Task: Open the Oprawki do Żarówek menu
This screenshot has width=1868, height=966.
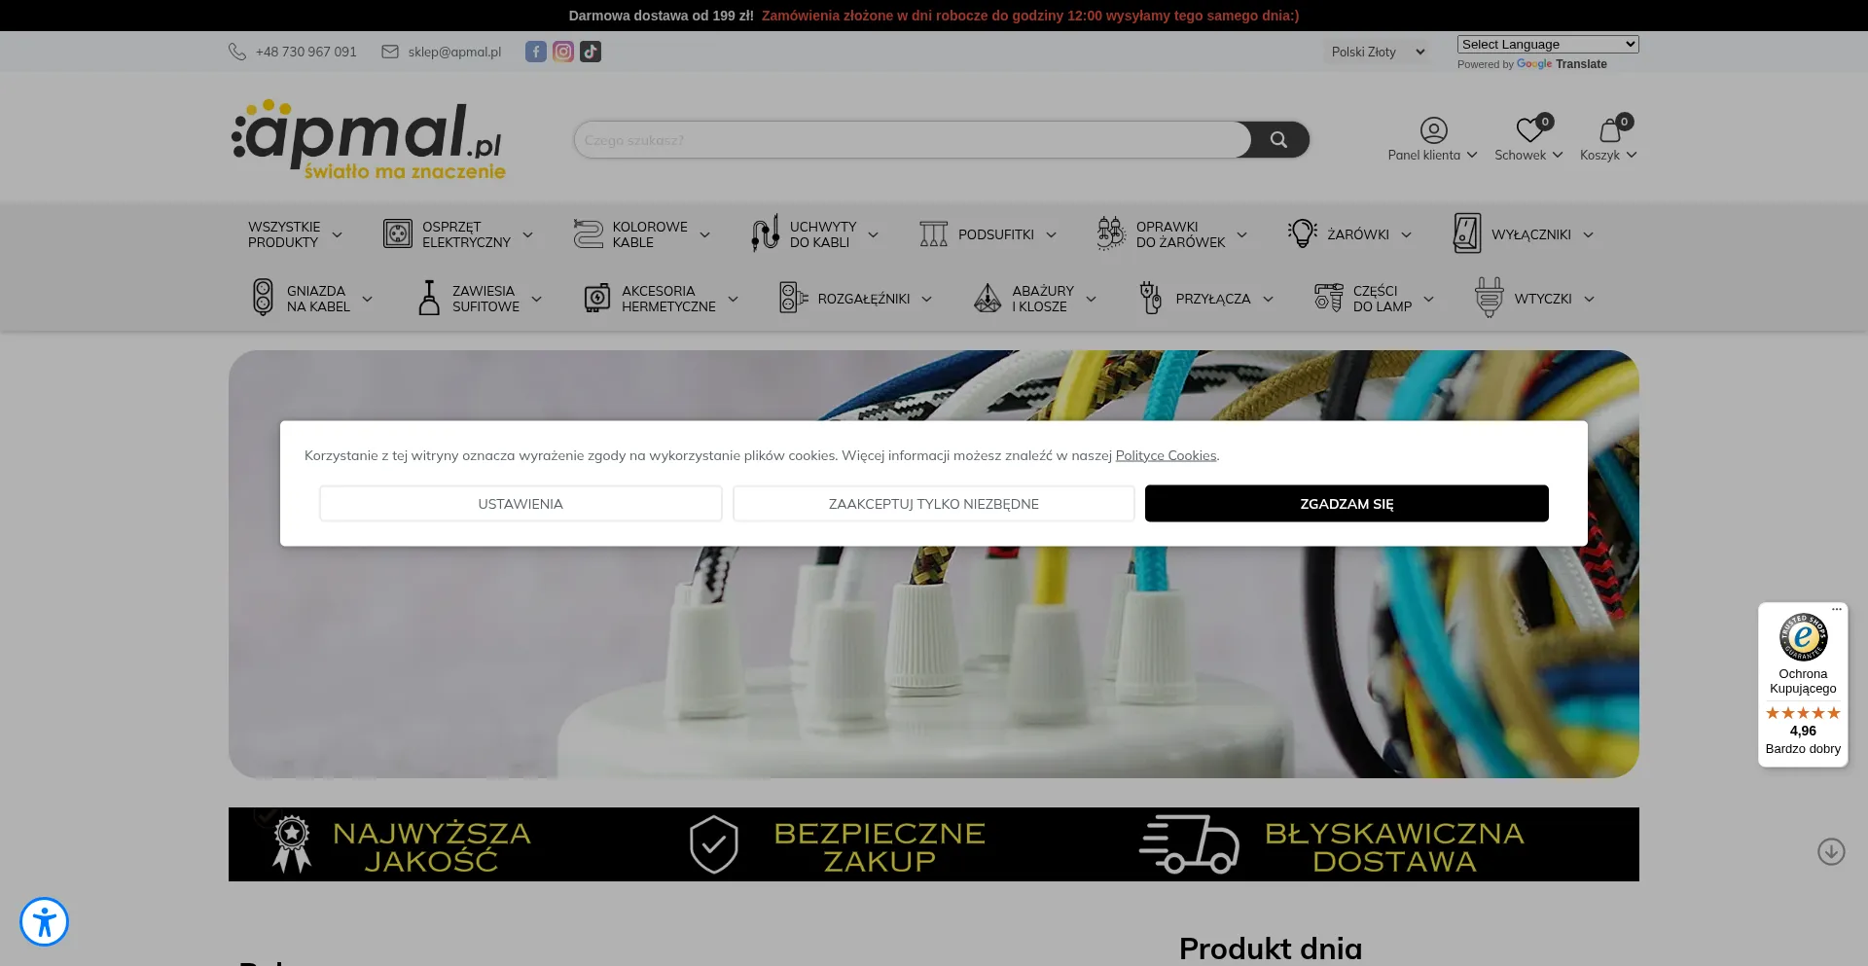Action: coord(1181,234)
